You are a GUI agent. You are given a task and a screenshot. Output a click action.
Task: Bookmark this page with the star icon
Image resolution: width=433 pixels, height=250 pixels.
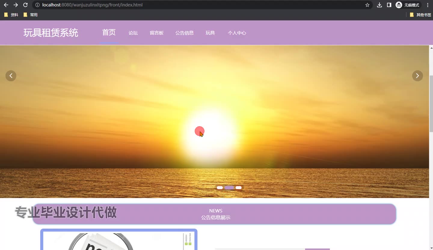367,5
